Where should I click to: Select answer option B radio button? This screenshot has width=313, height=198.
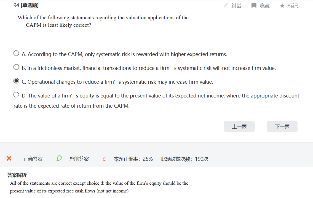16,67
